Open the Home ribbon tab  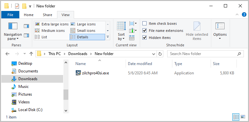29,15
